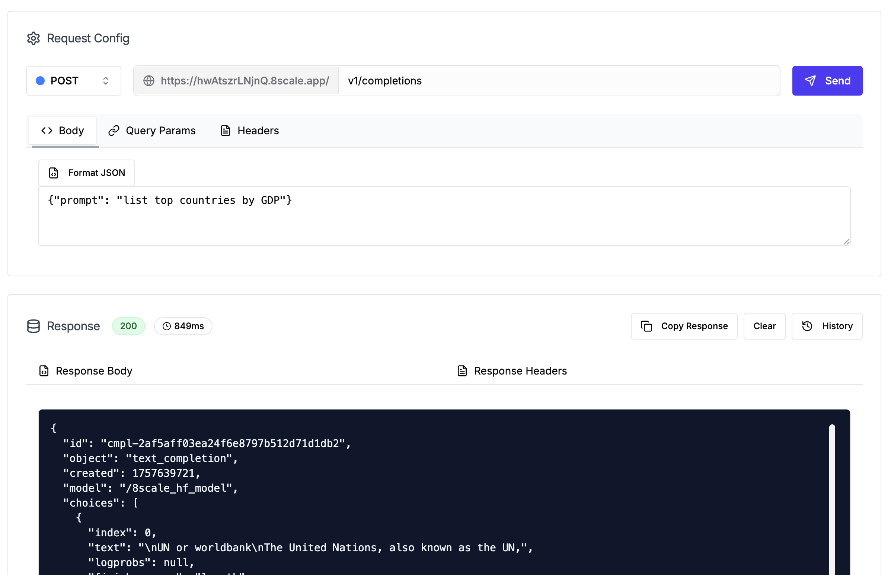Click the Format JSON file icon
Screen dimensions: 891x575
click(54, 173)
